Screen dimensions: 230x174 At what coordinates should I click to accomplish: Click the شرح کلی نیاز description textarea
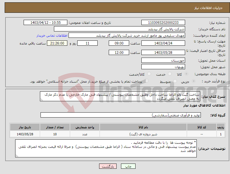pos(120,97)
